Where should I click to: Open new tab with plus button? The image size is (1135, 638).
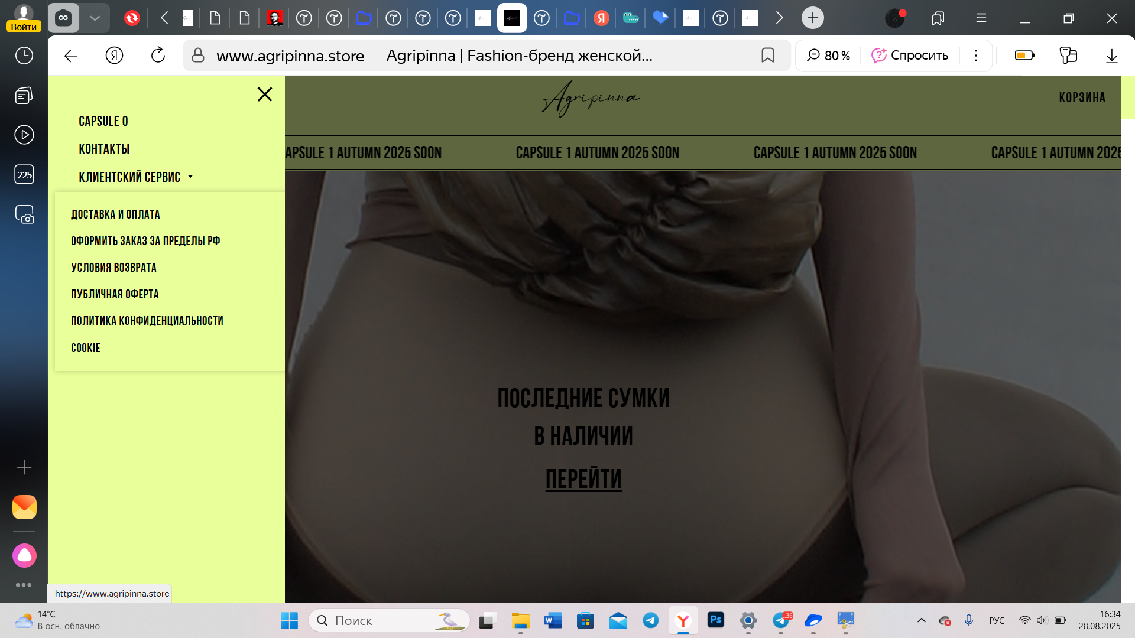[x=813, y=18]
